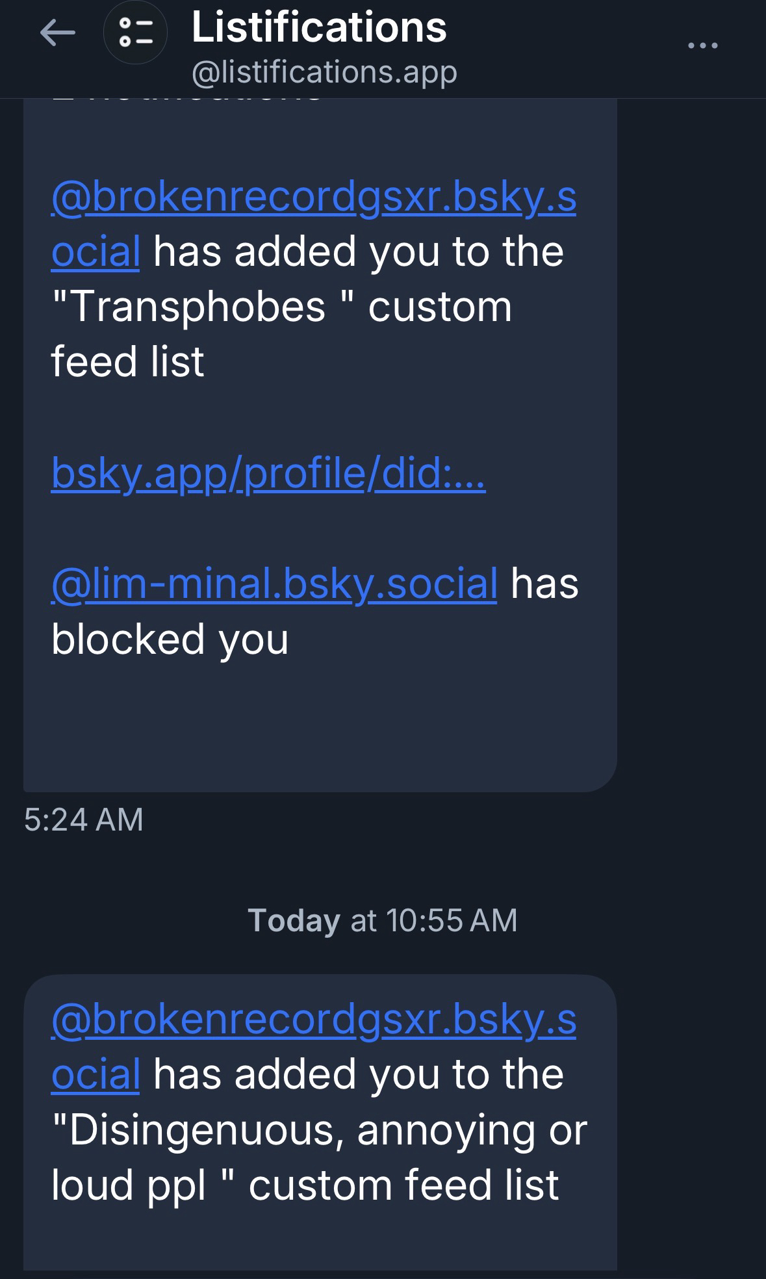This screenshot has height=1279, width=766.
Task: Open the Listifications conversation title
Action: (319, 27)
